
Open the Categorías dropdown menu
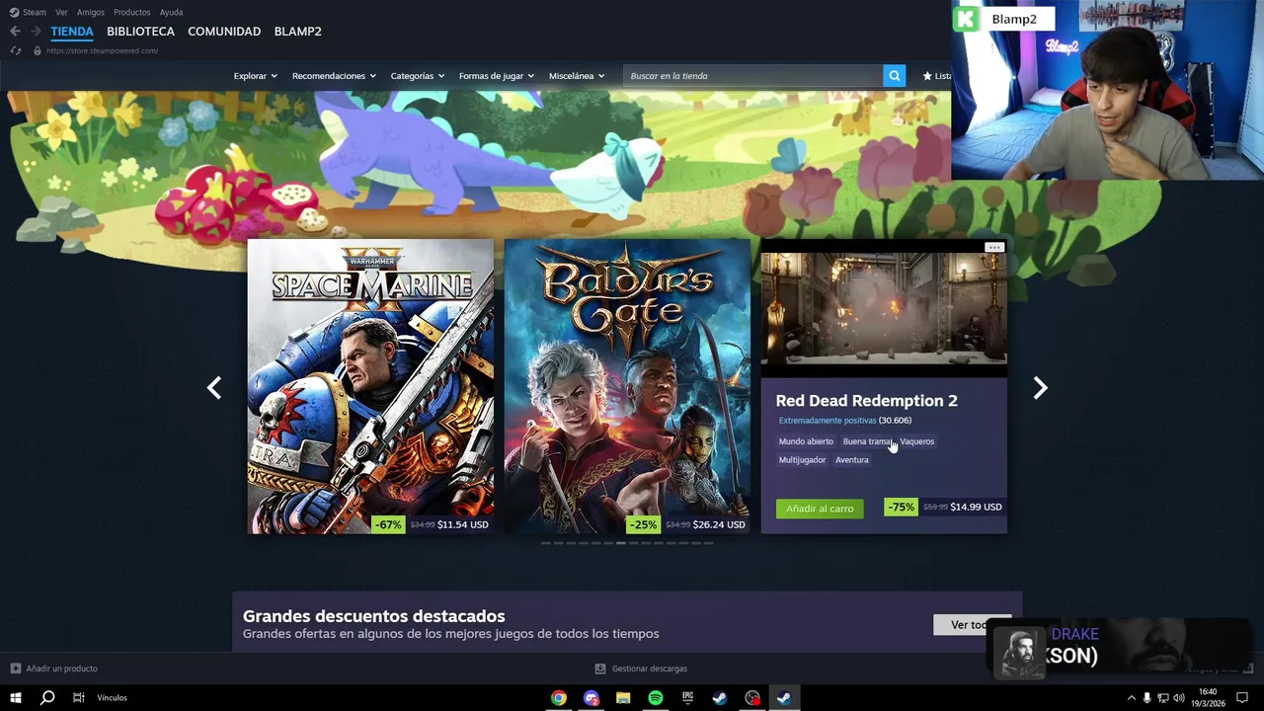tap(417, 76)
